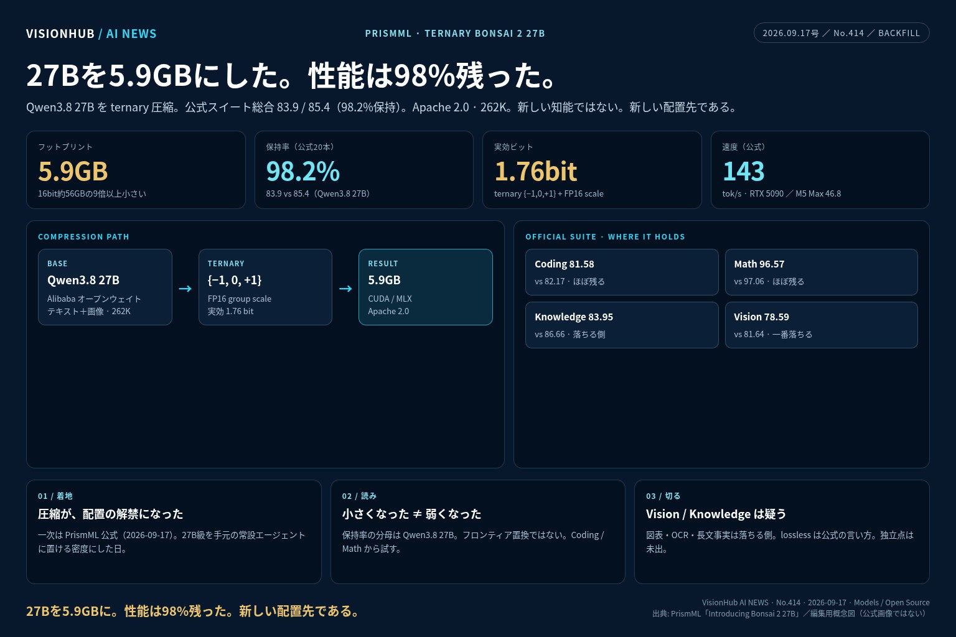Select the text vs 97.06 · ほぼ残る
The height and width of the screenshot is (637, 956).
[769, 281]
